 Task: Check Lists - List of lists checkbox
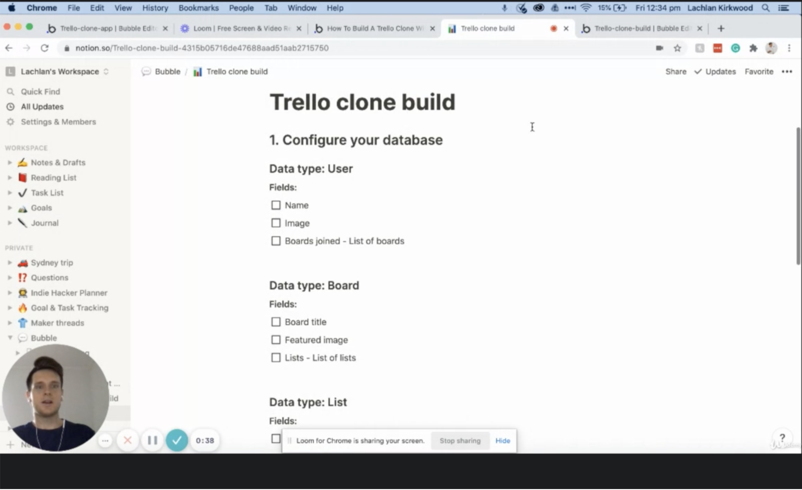click(276, 358)
